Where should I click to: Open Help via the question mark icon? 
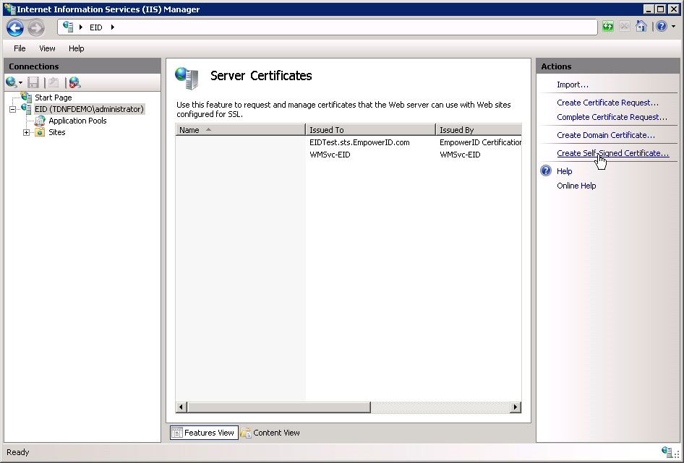click(659, 26)
